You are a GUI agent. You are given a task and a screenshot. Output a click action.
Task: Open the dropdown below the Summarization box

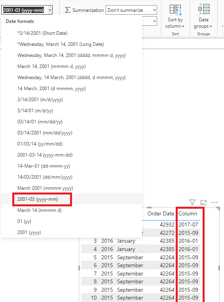150,21
